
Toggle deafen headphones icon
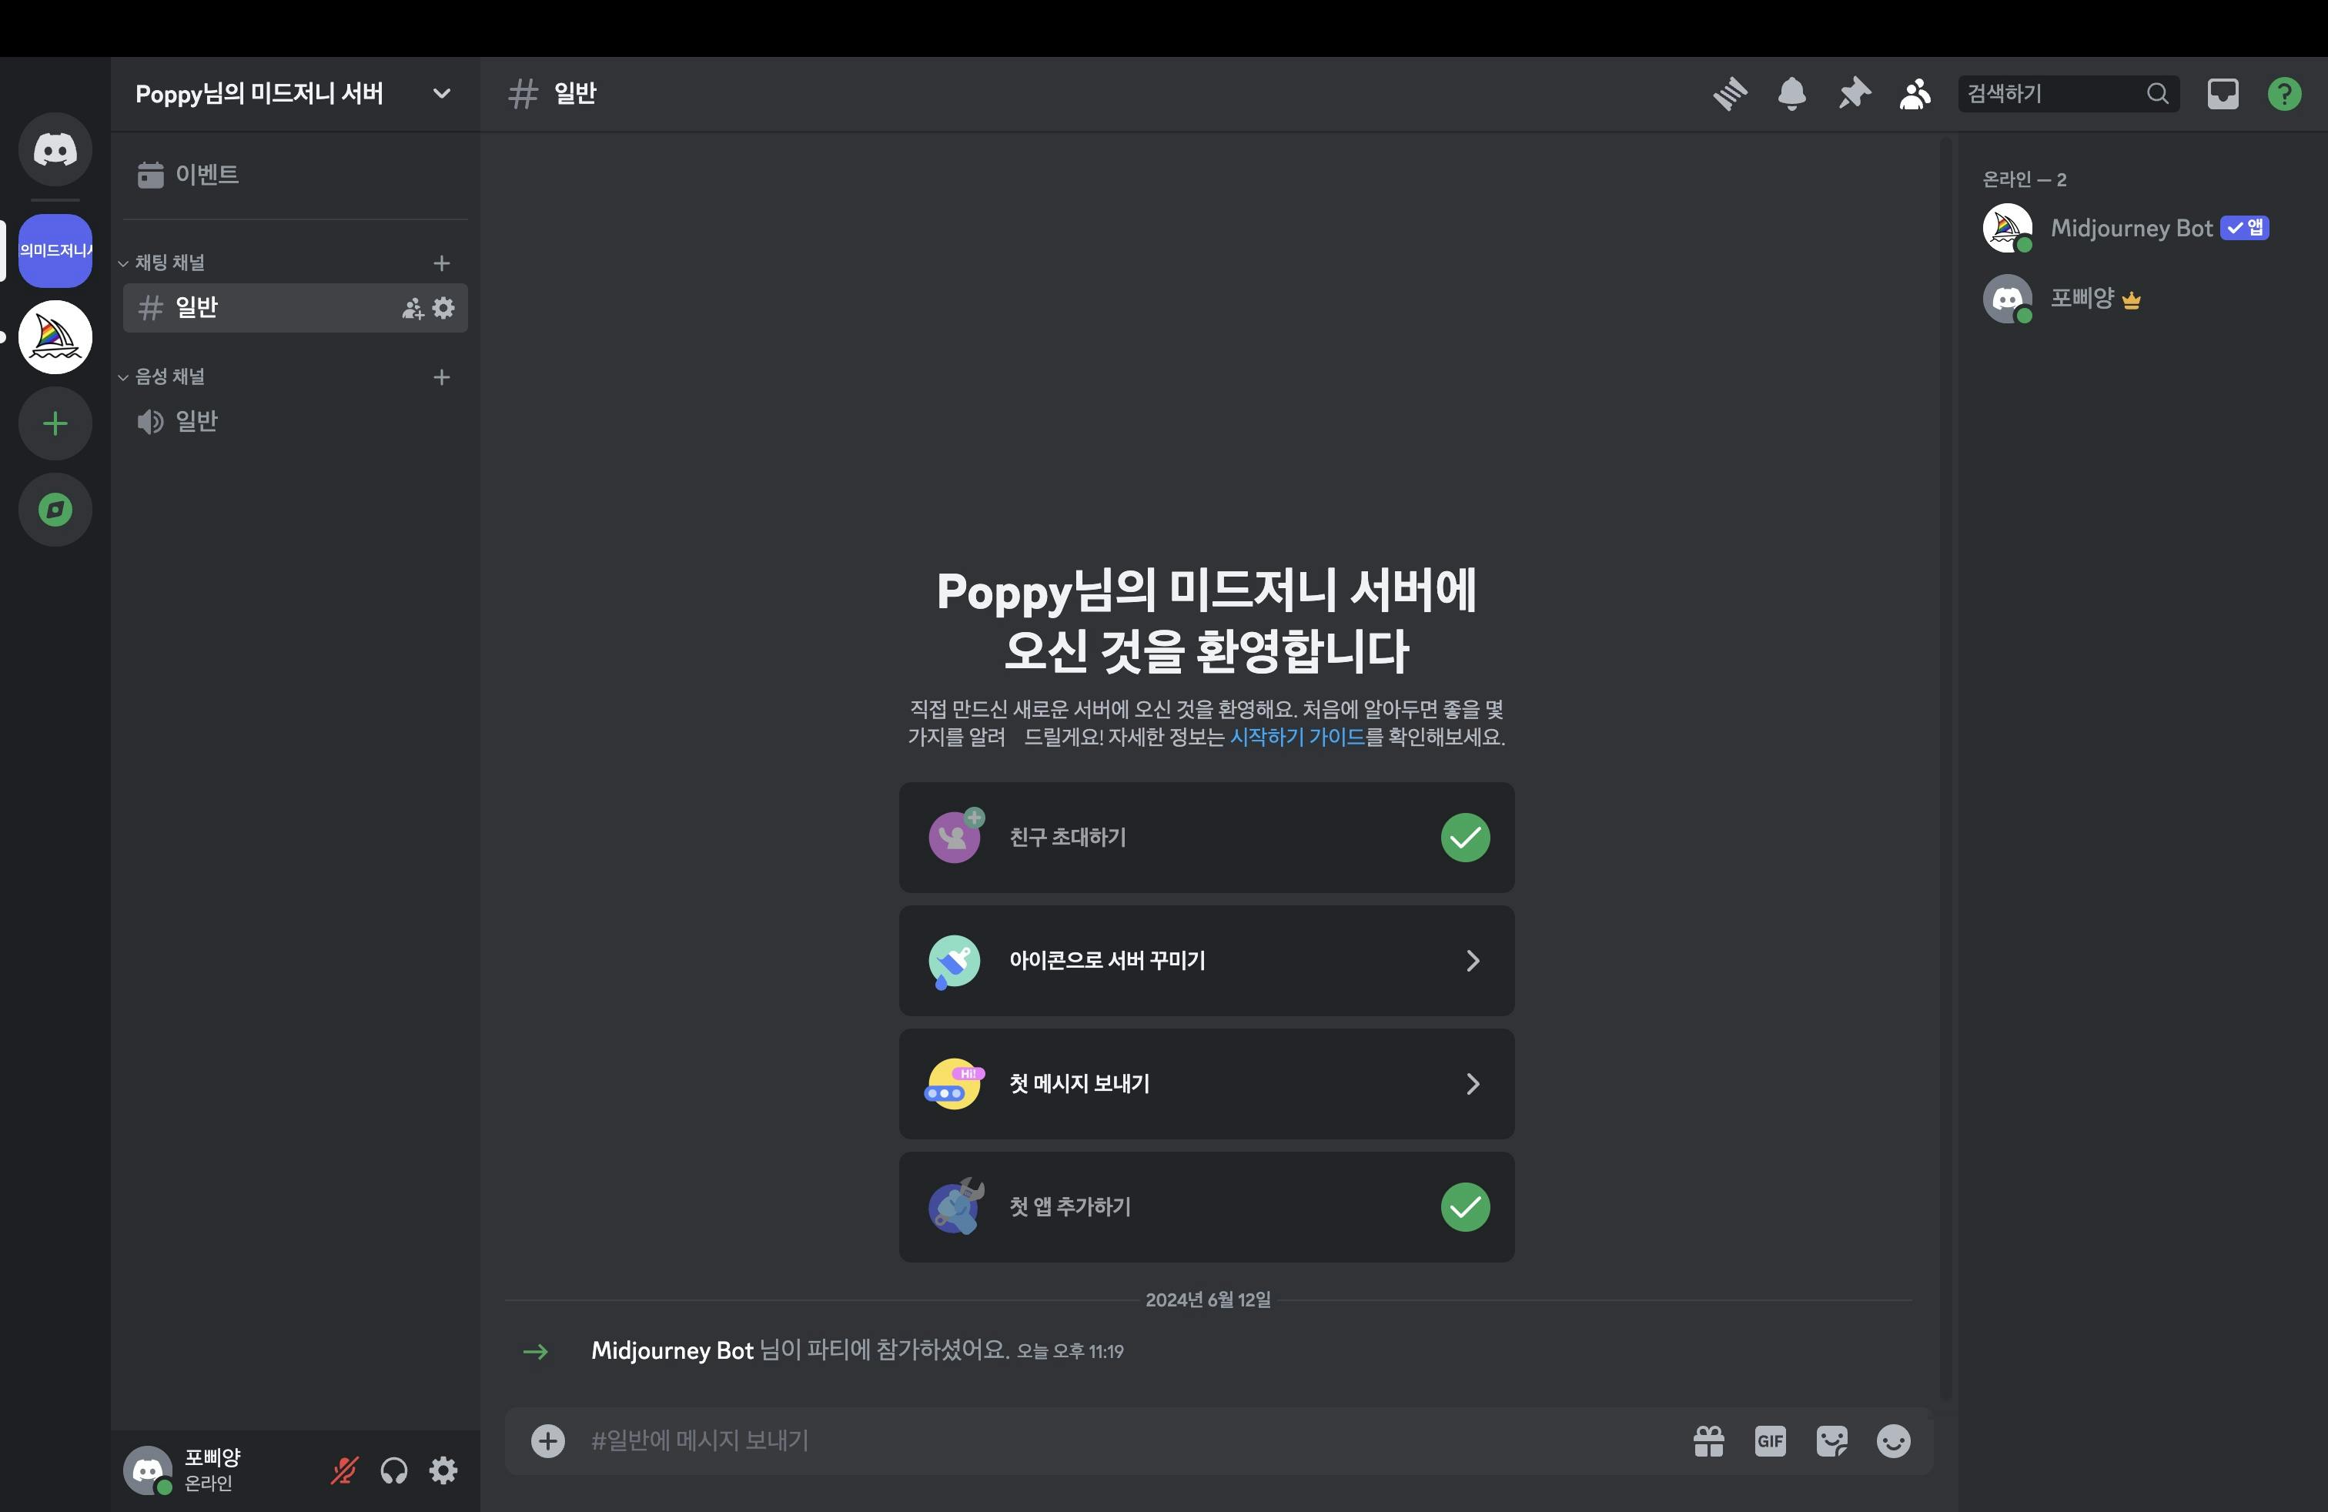pyautogui.click(x=393, y=1470)
